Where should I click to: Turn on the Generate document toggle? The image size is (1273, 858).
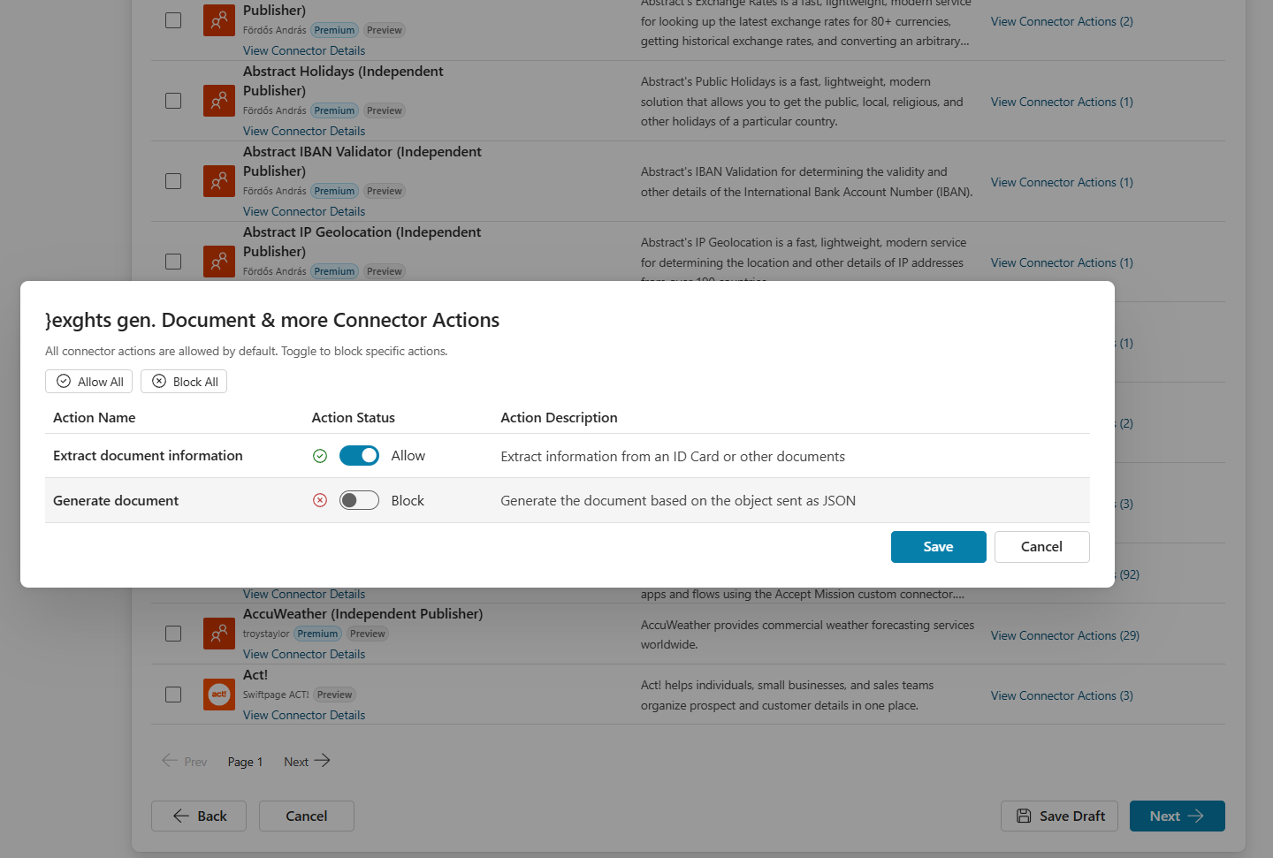coord(359,501)
